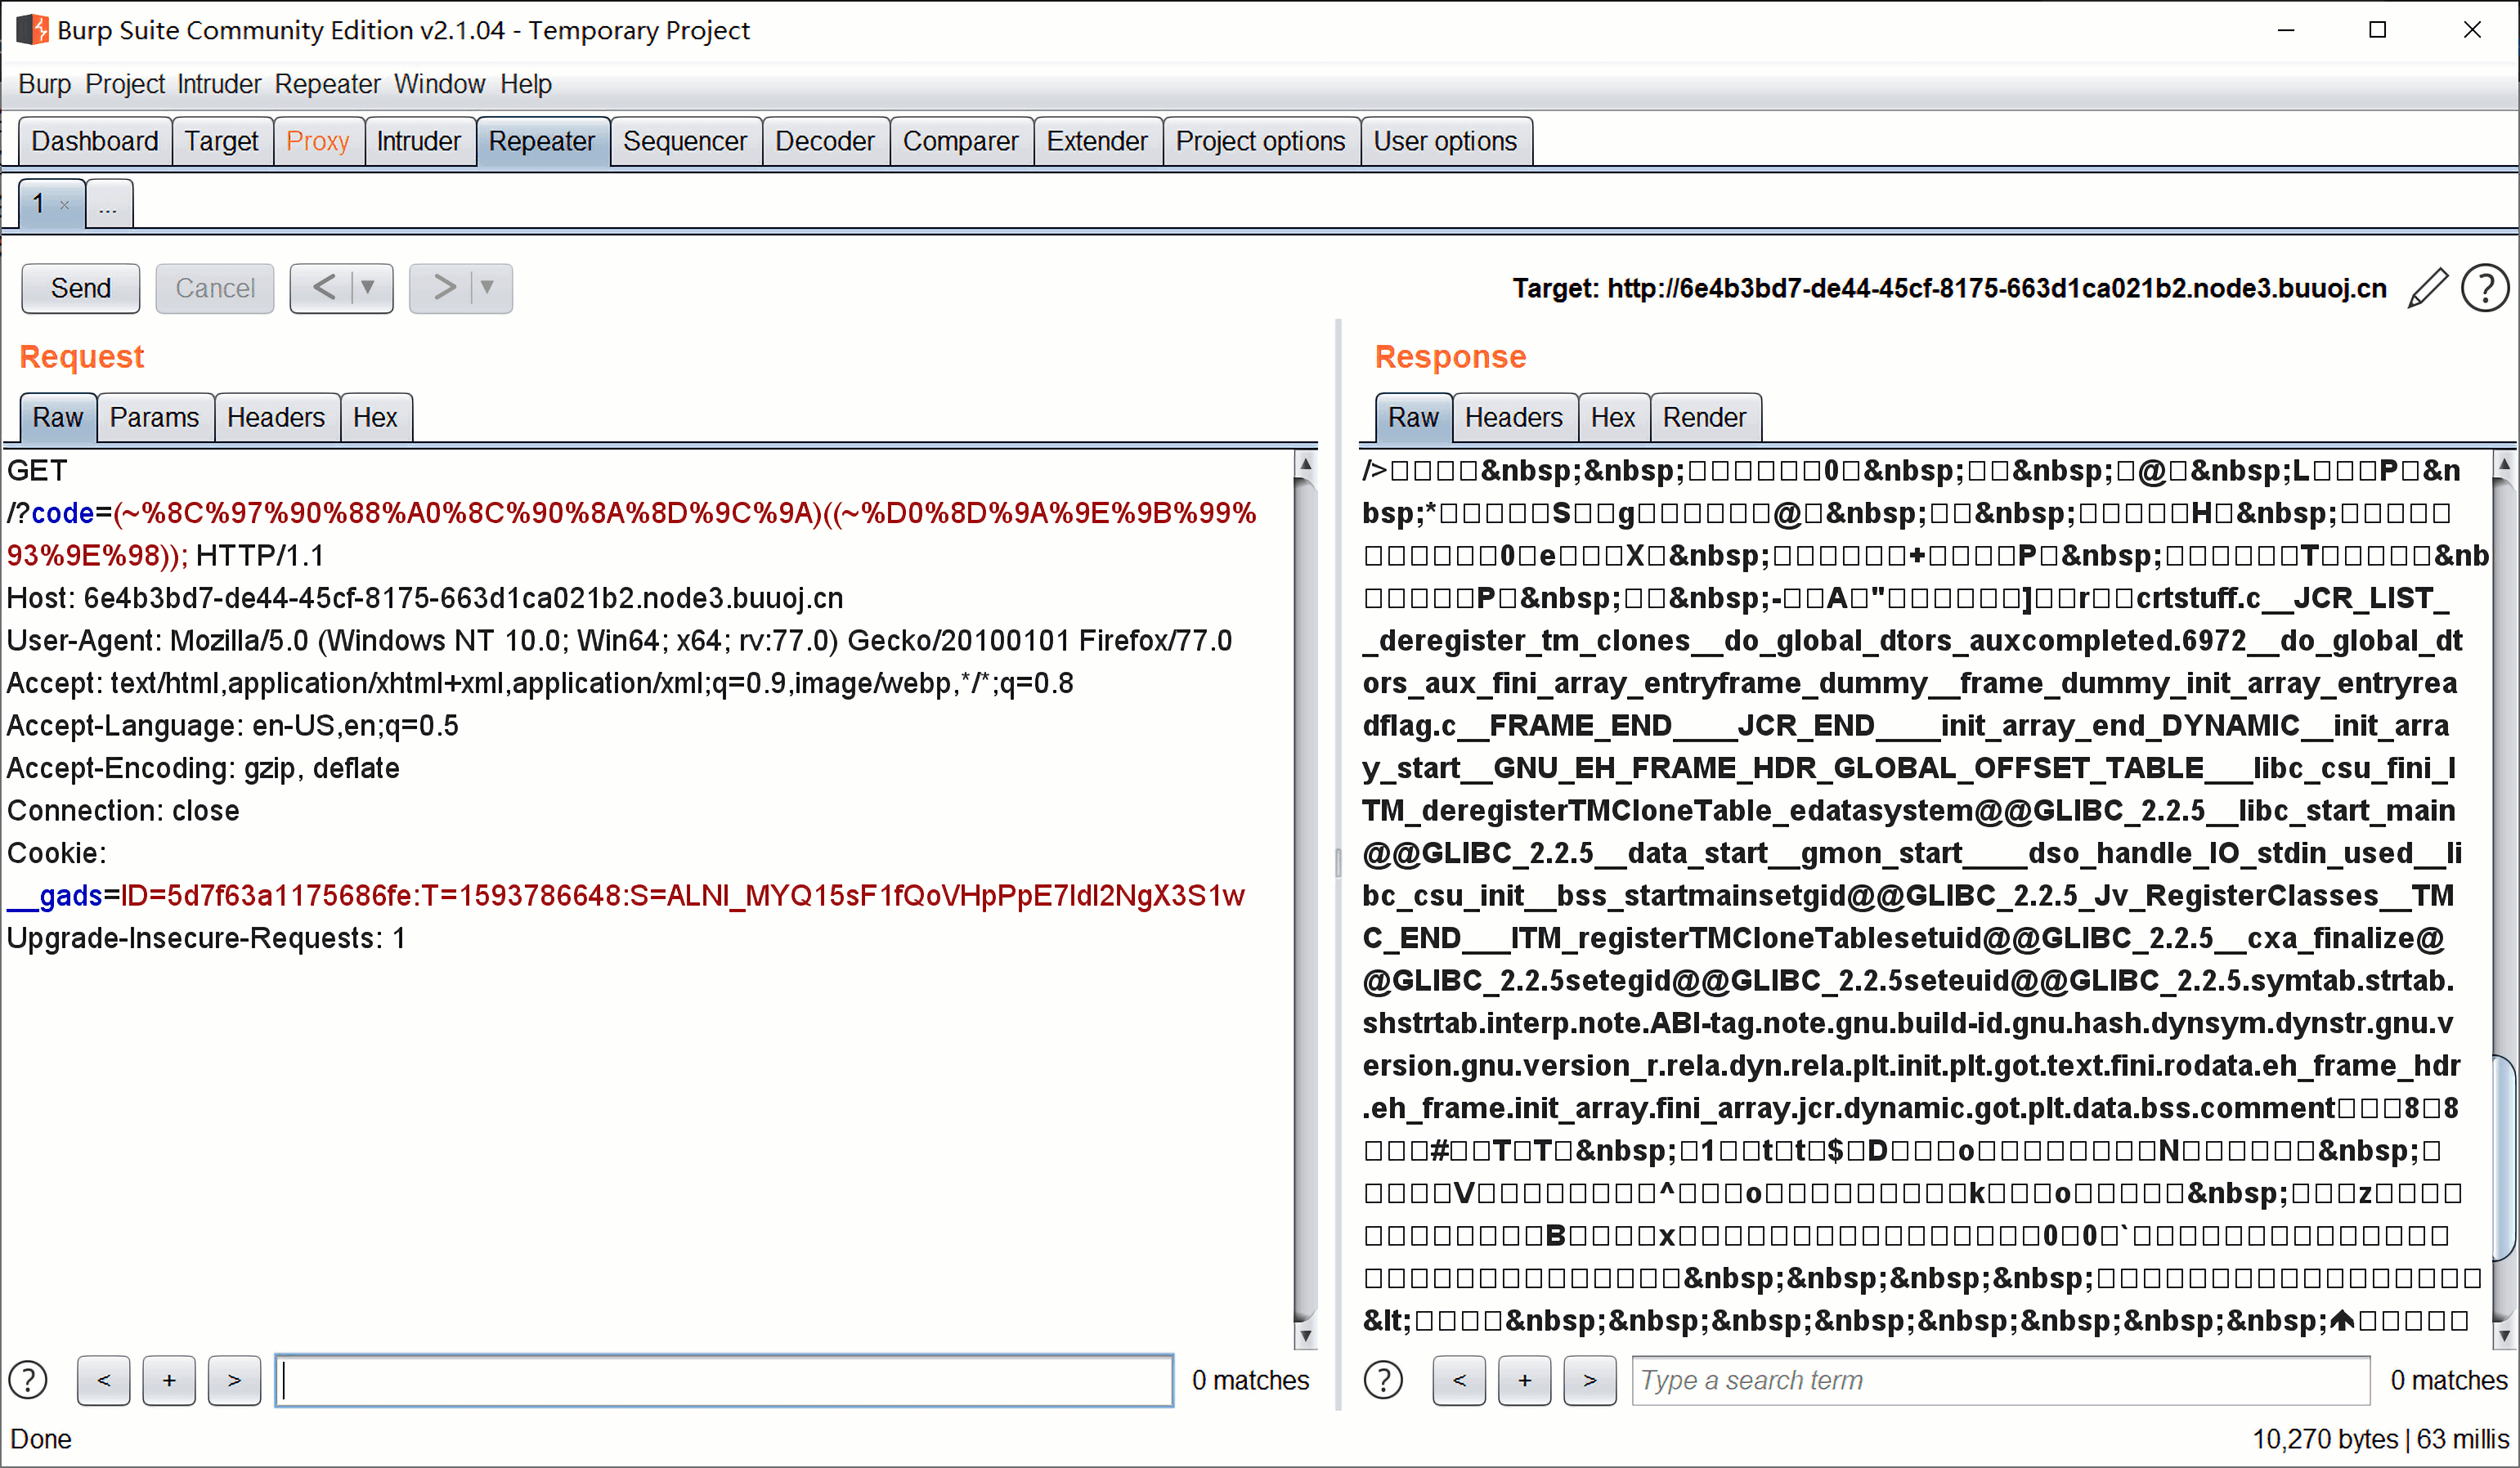Screen dimensions: 2520x1468
Task: Switch to the Sequencer tab
Action: (685, 141)
